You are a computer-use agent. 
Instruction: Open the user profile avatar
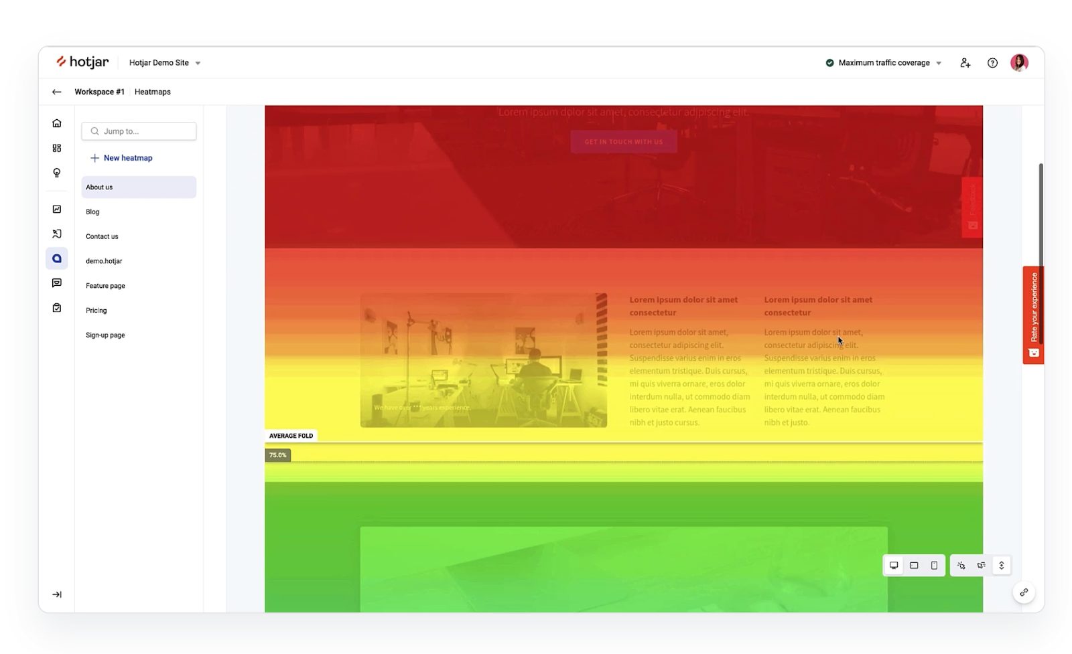(1019, 62)
